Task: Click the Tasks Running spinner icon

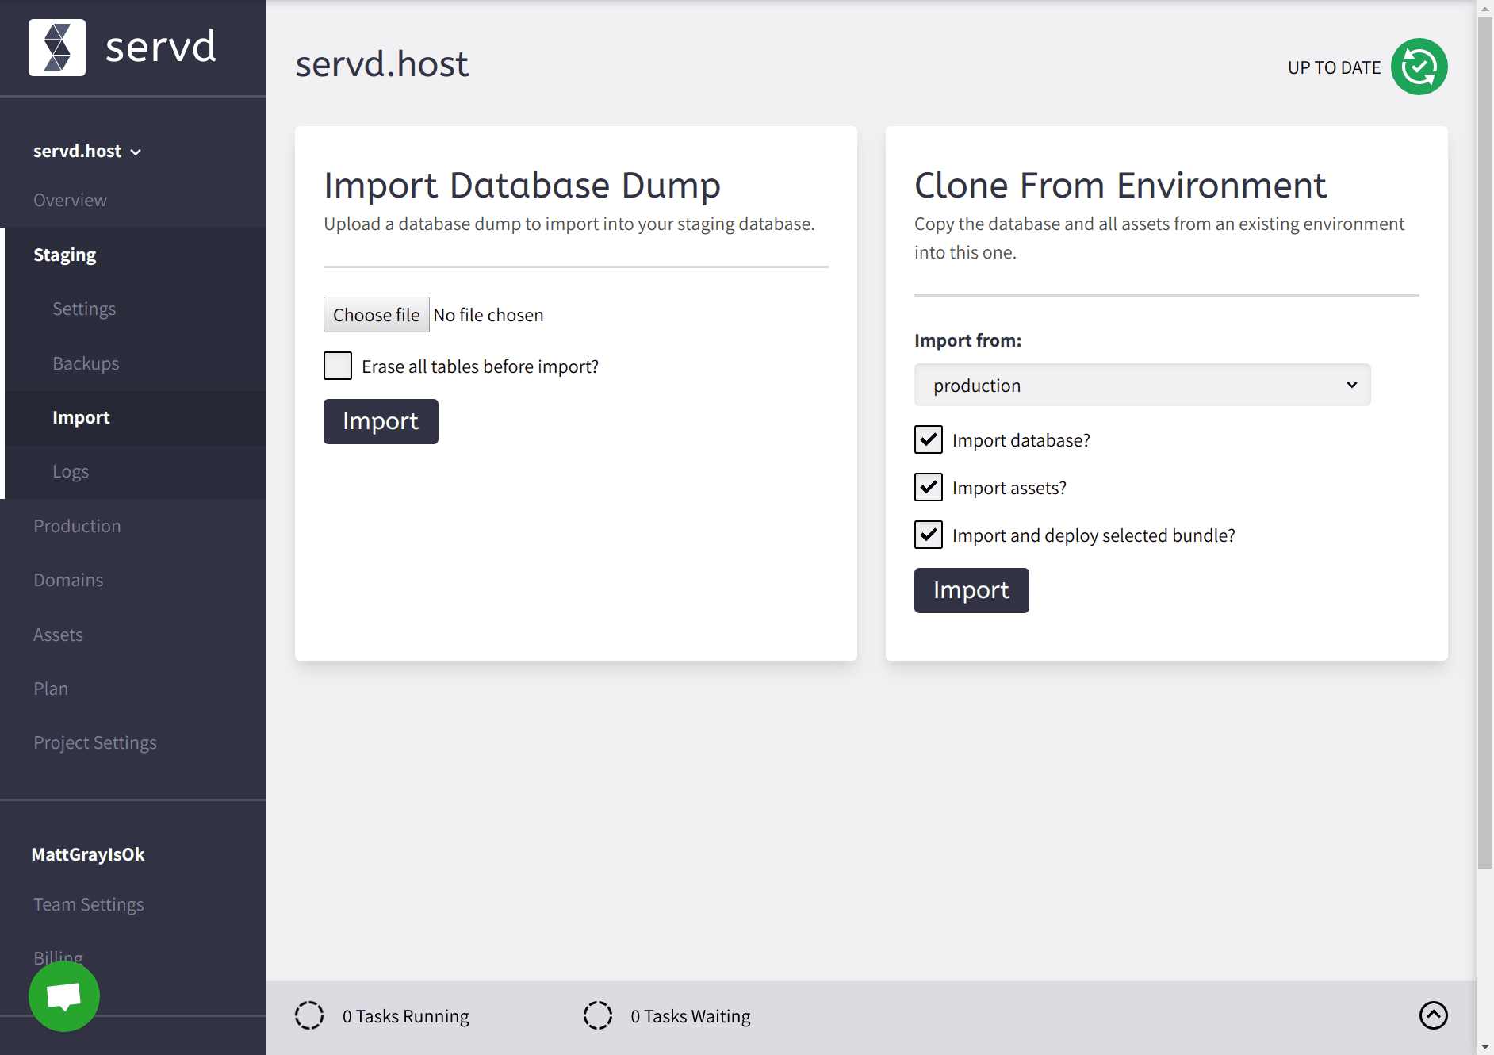Action: pyautogui.click(x=309, y=1015)
